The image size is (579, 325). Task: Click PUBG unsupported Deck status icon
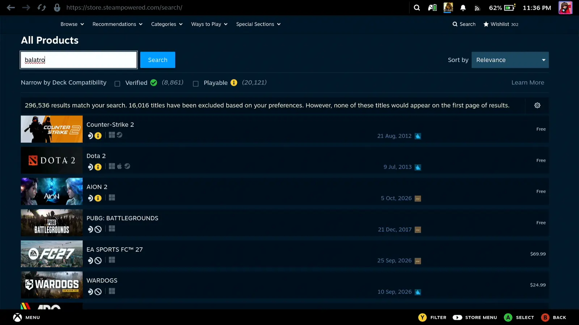(98, 229)
